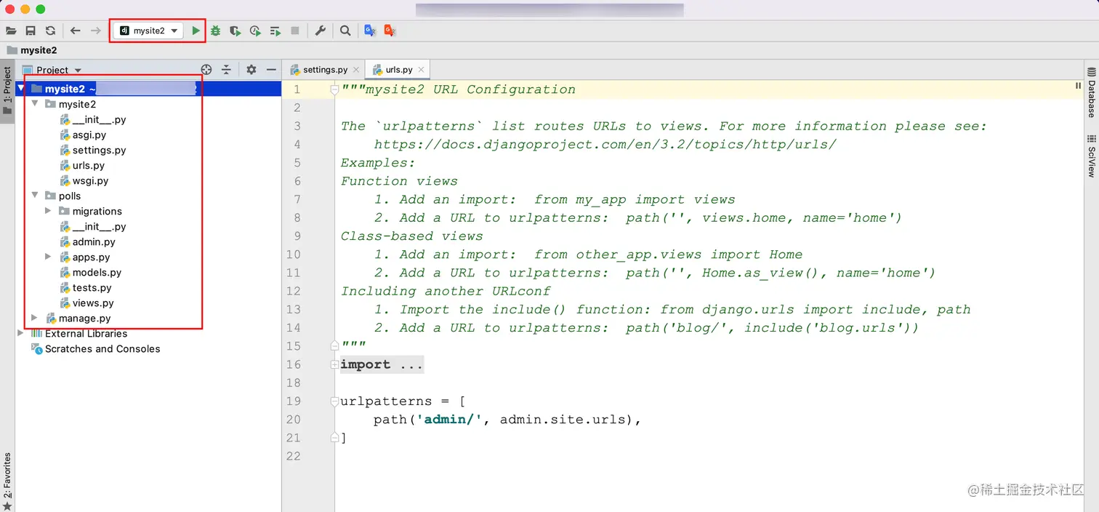This screenshot has width=1099, height=512.
Task: Collapse the polls folder arrow
Action: 35,196
